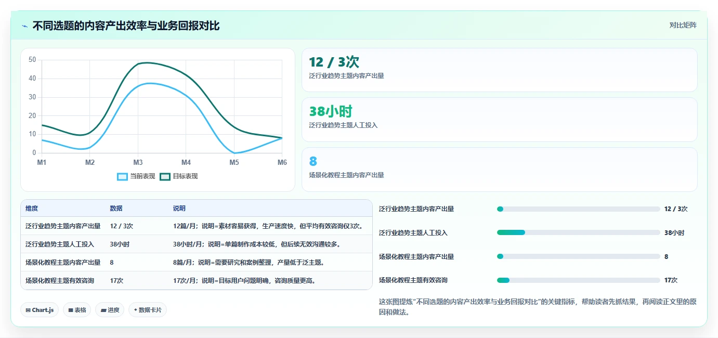
Task: Toggle the 当前表现 legend swatch
Action: (122, 176)
